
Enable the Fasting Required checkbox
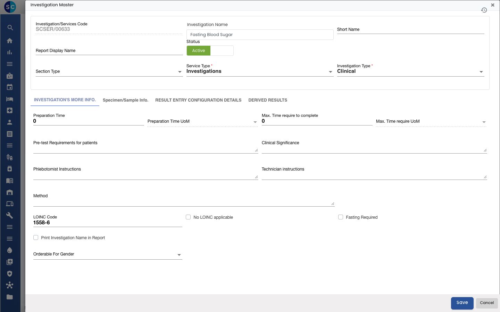point(341,217)
